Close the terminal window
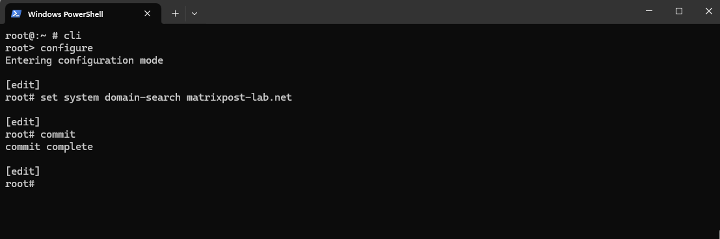 (708, 12)
